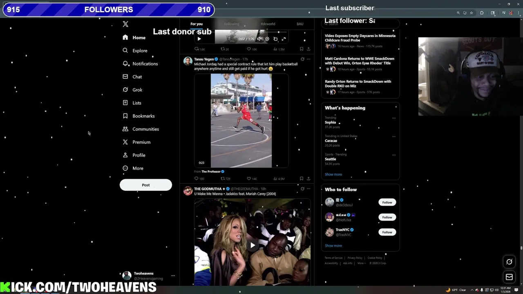Reply to Tansu Yegen post with 190 replies
Image resolution: width=523 pixels, height=294 pixels.
point(199,178)
